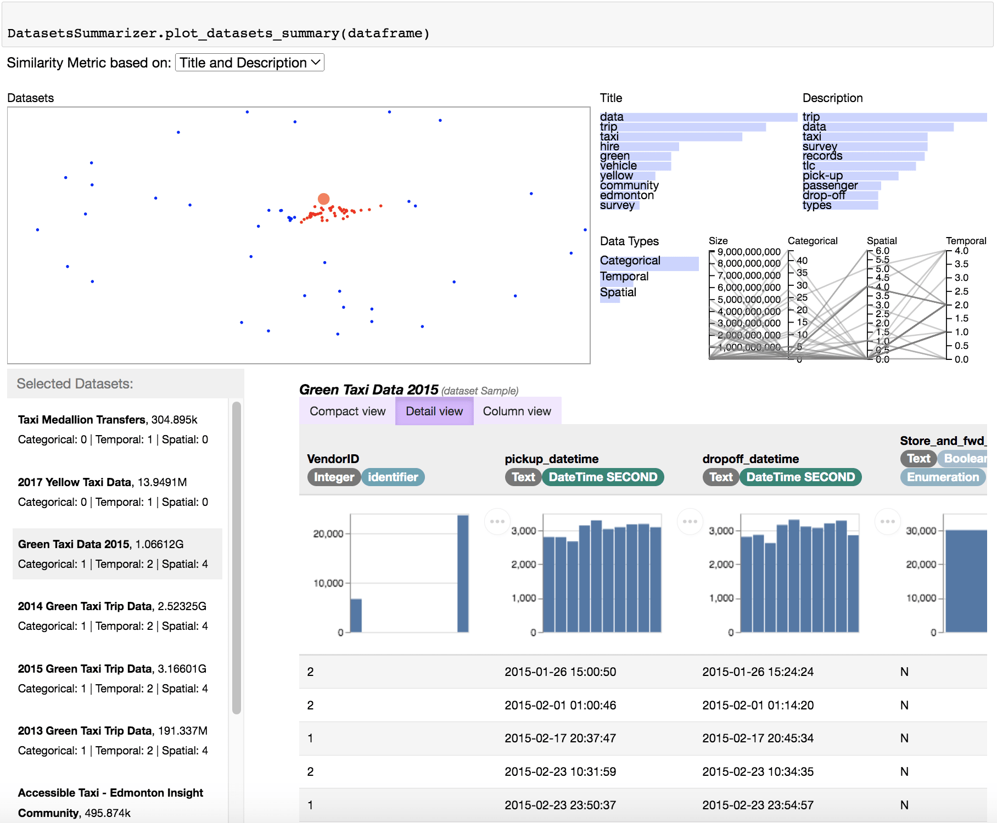Image resolution: width=997 pixels, height=823 pixels.
Task: Click the Temporal axis label in parallel coordinates
Action: 966,241
